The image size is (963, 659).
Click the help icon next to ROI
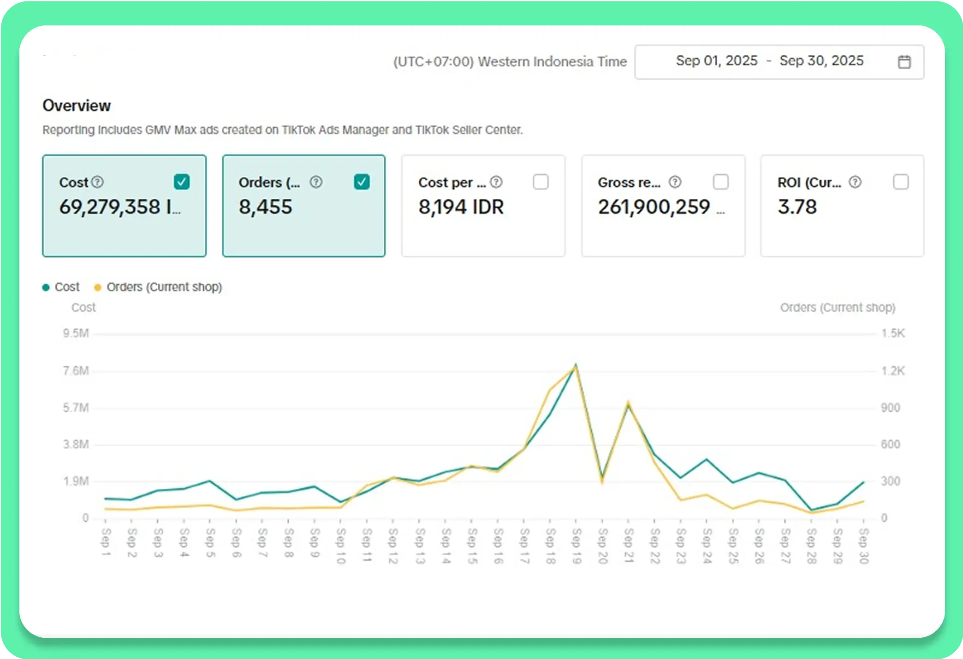point(855,182)
